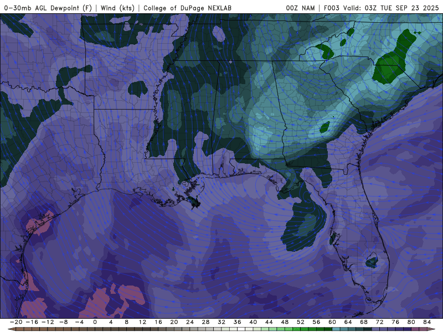
Task: Click the '0-30mb AGL Dewpoint (F)' title text
Action: 48,8
